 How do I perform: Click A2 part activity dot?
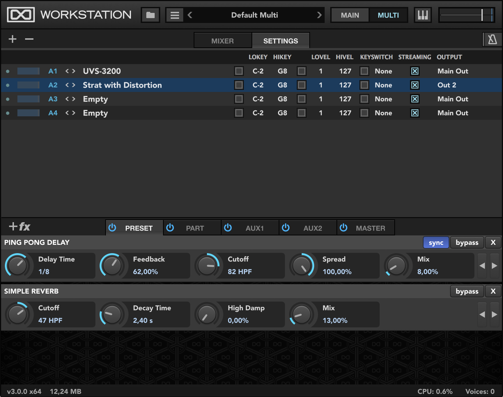click(8, 85)
